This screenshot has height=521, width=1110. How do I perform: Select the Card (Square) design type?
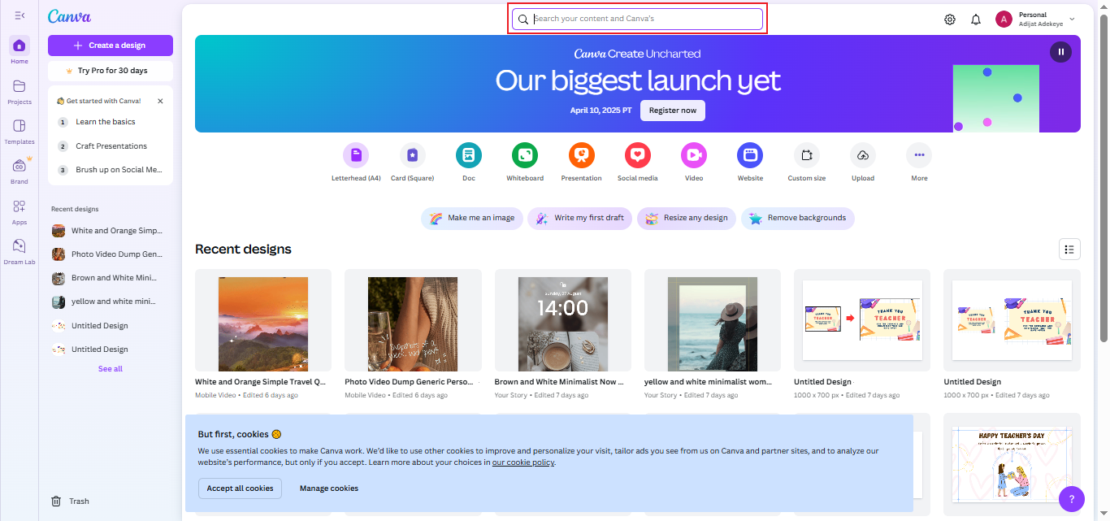coord(412,163)
